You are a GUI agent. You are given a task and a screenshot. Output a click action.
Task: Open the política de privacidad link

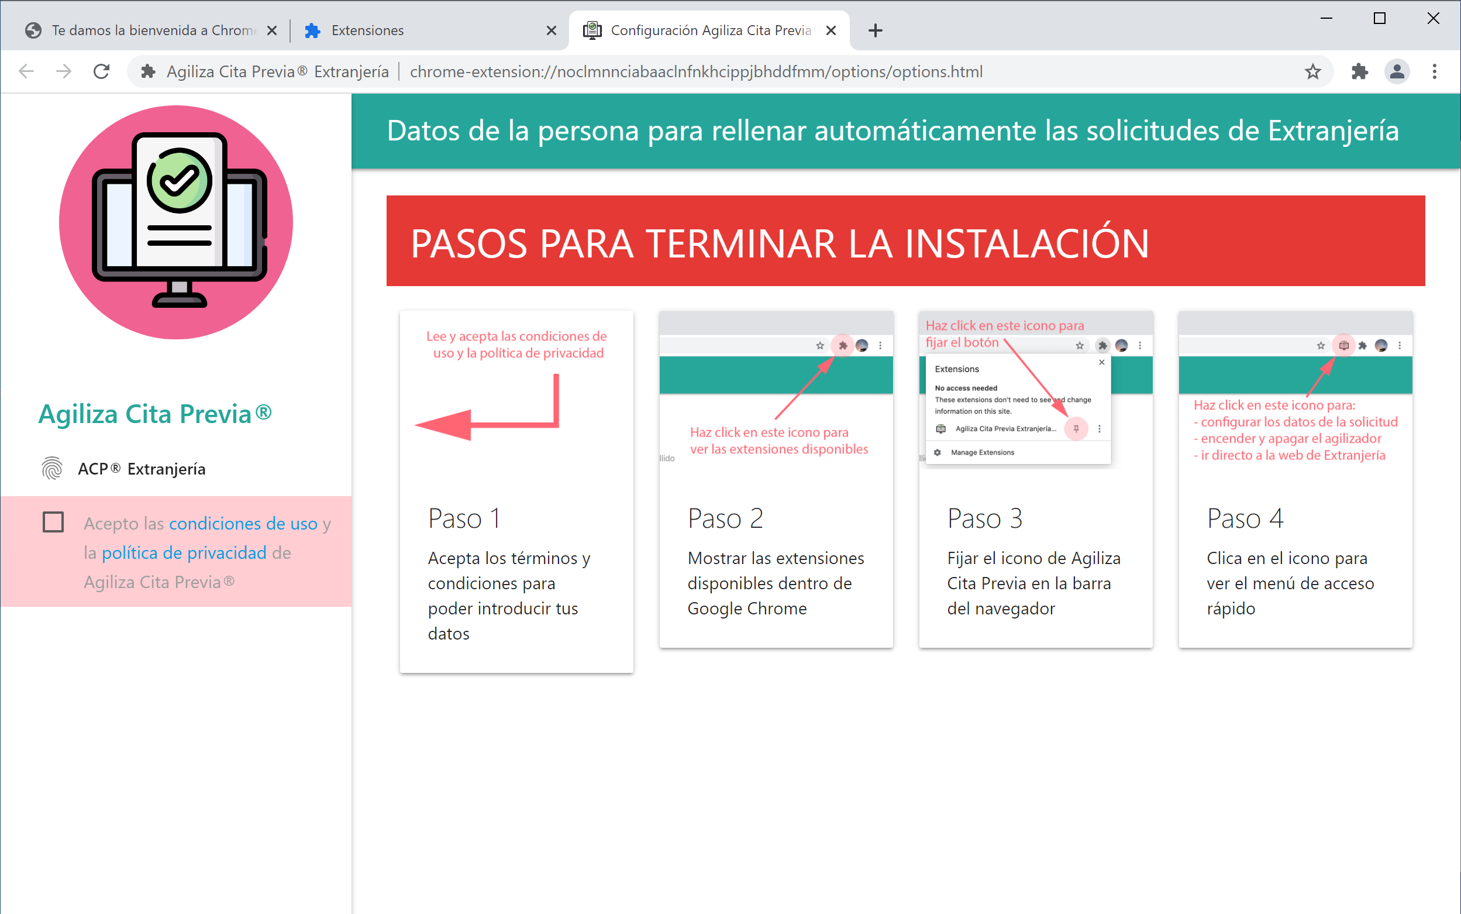(184, 552)
